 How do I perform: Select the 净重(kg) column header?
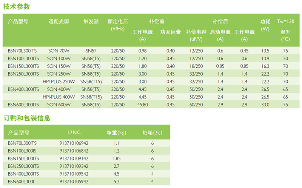tap(116, 133)
